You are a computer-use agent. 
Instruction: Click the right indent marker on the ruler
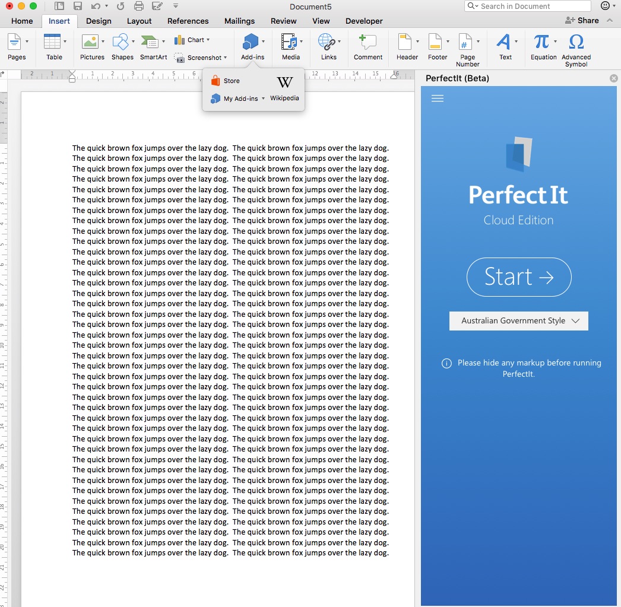click(394, 75)
